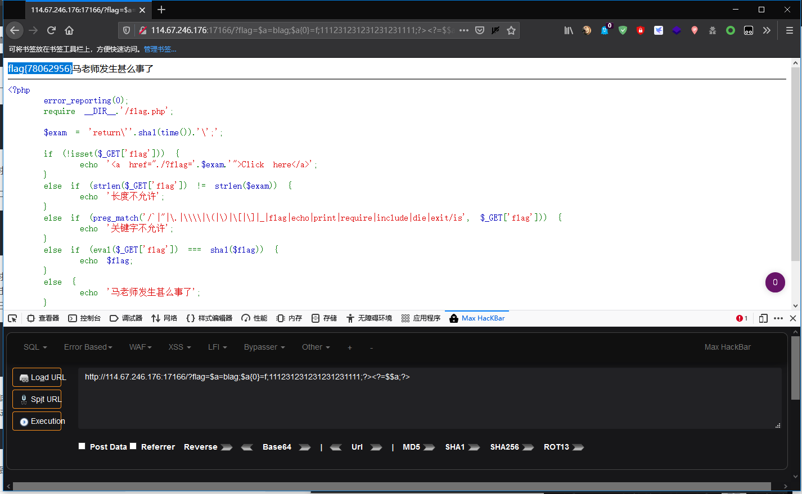Go back with the browser back arrow
The image size is (802, 494).
[x=15, y=30]
